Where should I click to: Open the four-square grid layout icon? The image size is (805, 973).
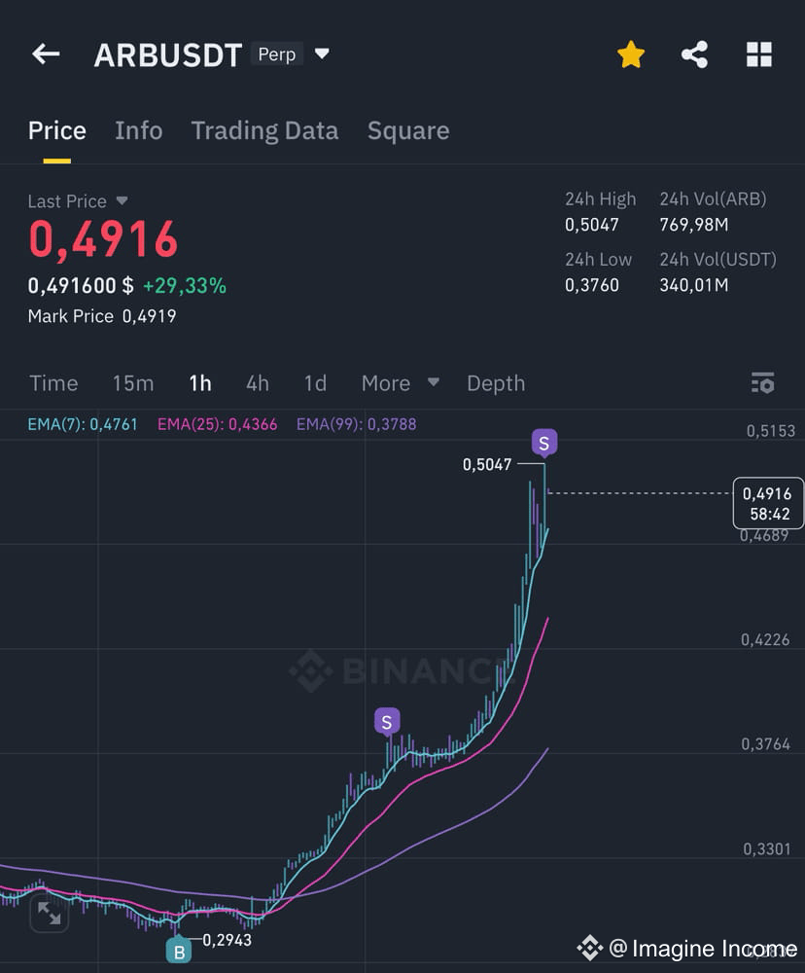[x=758, y=54]
